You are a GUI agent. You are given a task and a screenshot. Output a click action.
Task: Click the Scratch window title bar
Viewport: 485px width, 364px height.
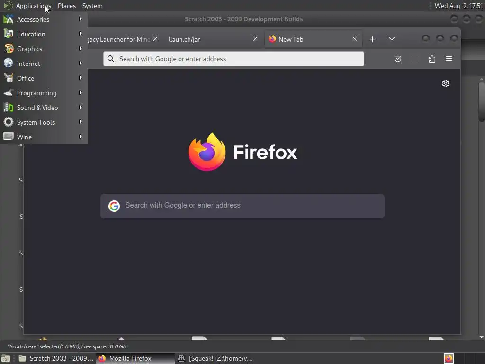pos(243,19)
